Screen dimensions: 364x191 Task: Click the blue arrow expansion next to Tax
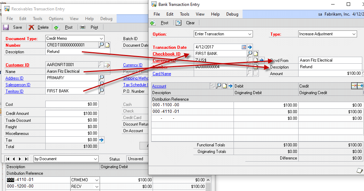pyautogui.click(x=101, y=140)
